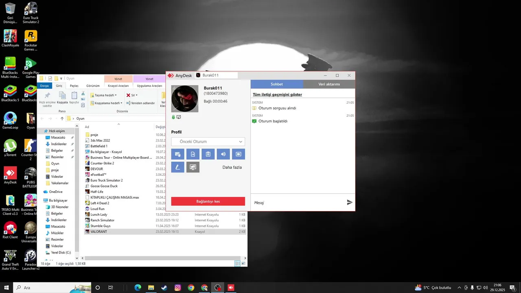Viewport: 521px width, 293px height.
Task: Toggle the whiteboard drawing permission in AnyDesk
Action: (x=177, y=167)
